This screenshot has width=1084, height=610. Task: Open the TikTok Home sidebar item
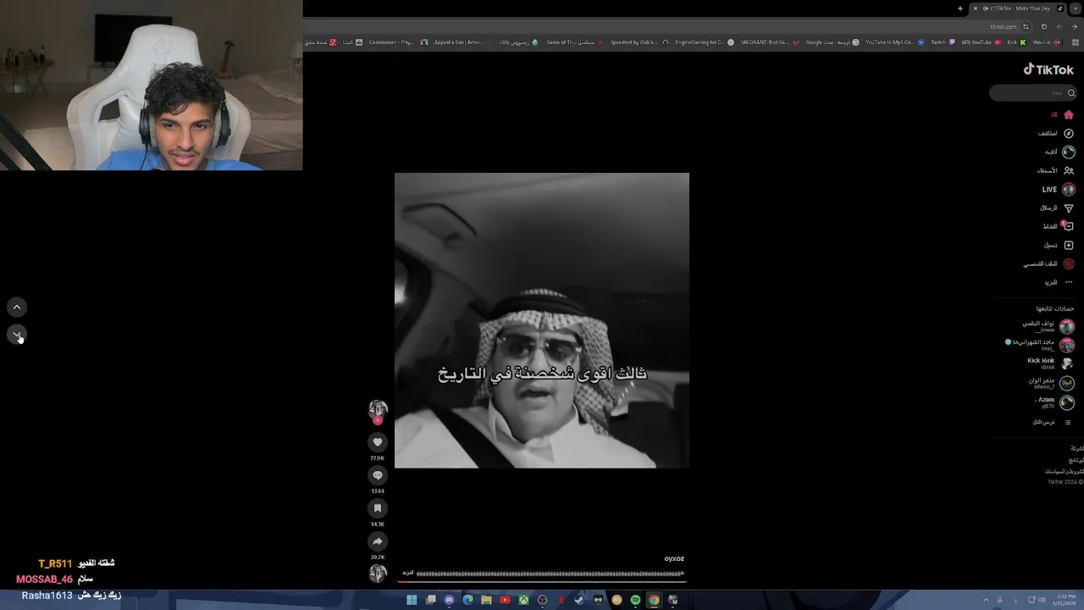[1062, 114]
